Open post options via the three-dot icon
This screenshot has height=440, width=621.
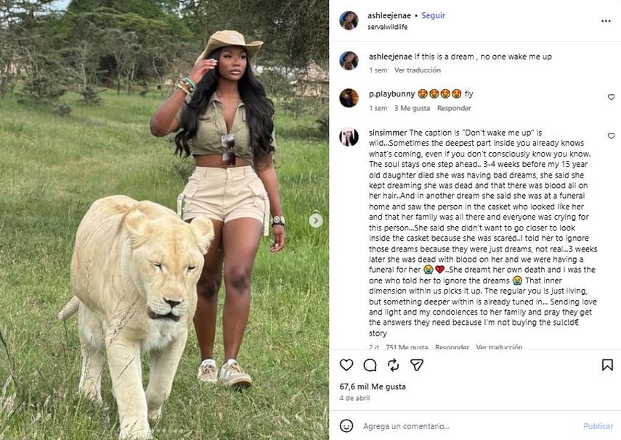(606, 22)
